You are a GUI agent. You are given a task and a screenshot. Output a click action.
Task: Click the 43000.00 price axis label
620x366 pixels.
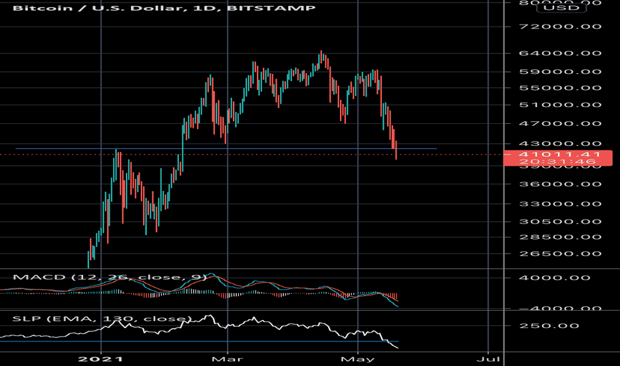(560, 144)
